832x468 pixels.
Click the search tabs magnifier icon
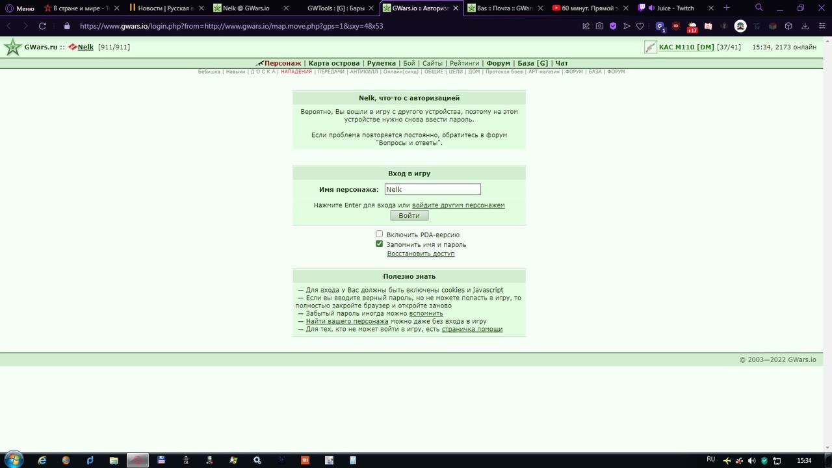tap(759, 8)
